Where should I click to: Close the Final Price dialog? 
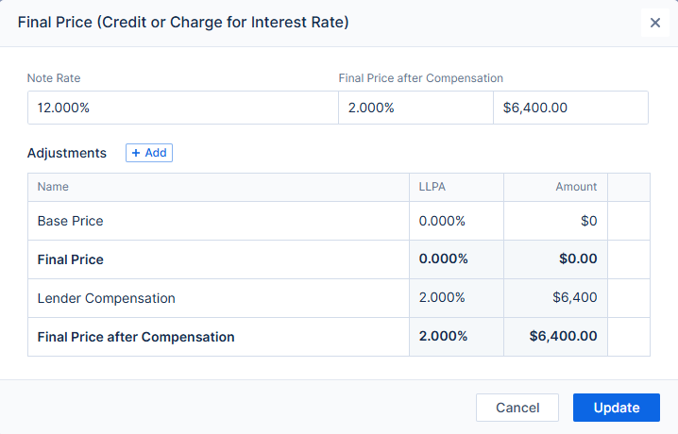tap(655, 23)
